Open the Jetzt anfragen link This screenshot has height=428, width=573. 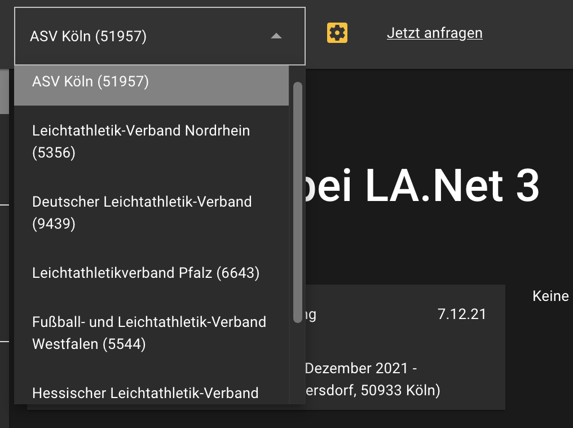[x=434, y=33]
